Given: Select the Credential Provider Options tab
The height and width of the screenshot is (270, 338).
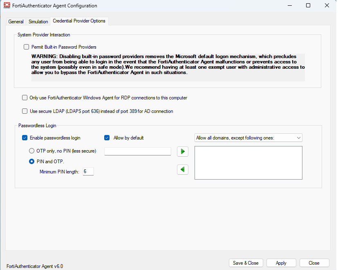Looking at the screenshot, I should 79,21.
